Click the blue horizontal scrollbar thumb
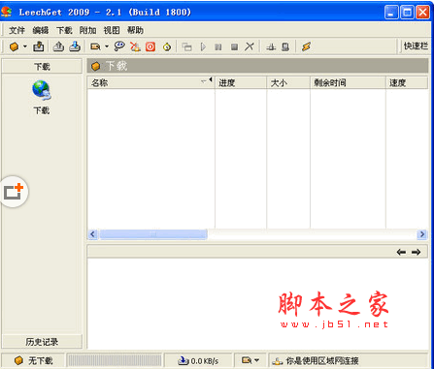Viewport: 434px width, 369px height. click(x=153, y=234)
